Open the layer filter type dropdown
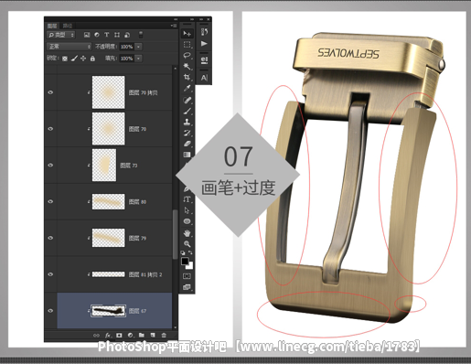 click(61, 35)
